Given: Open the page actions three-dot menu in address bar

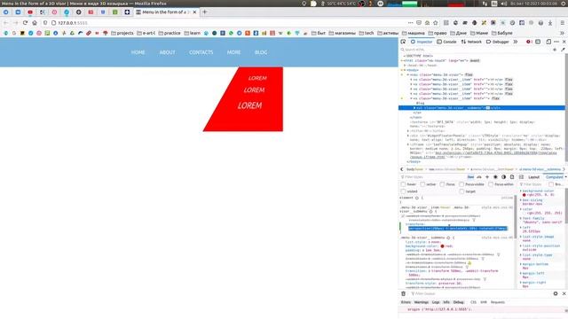Looking at the screenshot, I should [410, 23].
